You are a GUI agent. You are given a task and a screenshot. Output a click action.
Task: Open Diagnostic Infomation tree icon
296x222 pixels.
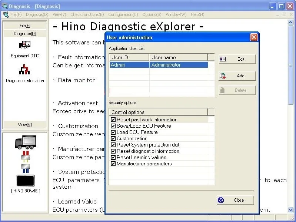[x=24, y=70]
